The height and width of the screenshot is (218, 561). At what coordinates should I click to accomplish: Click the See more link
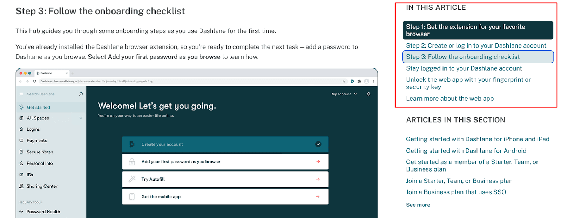pos(418,205)
